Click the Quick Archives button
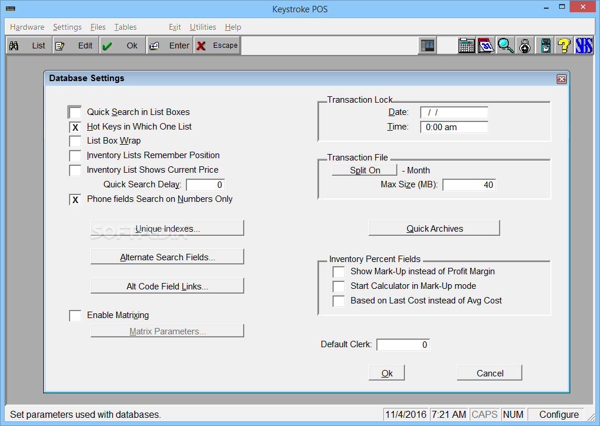The width and height of the screenshot is (600, 426). click(x=434, y=228)
